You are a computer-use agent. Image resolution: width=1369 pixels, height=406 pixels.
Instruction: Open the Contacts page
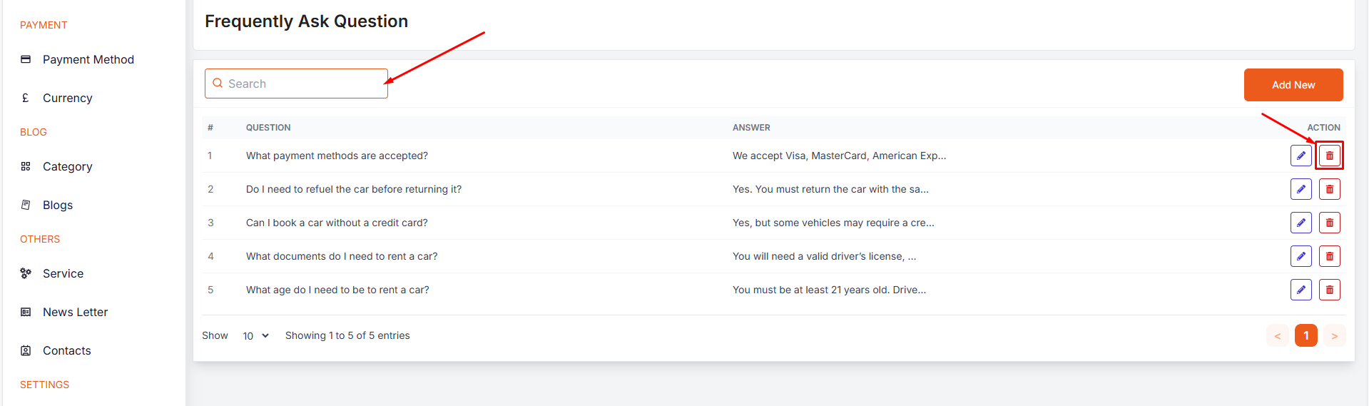66,350
